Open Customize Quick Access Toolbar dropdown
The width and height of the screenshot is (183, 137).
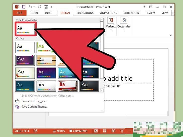coord(52,7)
